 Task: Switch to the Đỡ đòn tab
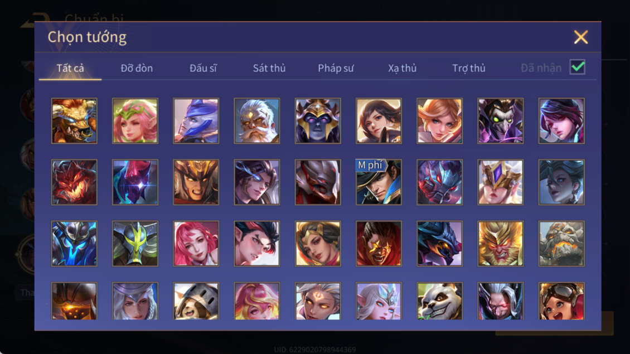click(137, 68)
